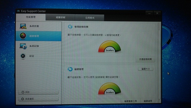
Task: Click the 系統資訊 button
Action: [x=38, y=99]
